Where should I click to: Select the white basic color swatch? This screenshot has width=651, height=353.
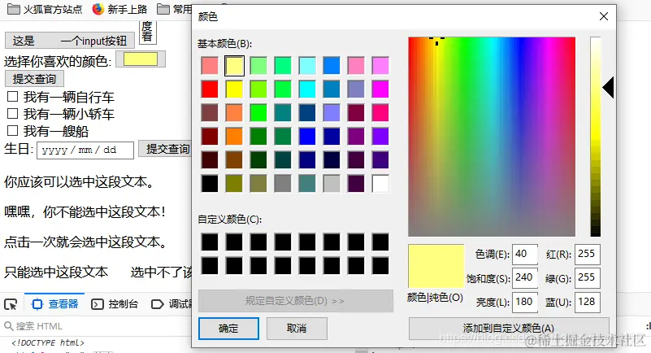click(380, 184)
